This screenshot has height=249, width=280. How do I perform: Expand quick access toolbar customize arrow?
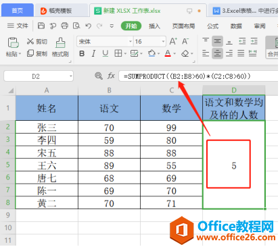pyautogui.click(x=112, y=26)
